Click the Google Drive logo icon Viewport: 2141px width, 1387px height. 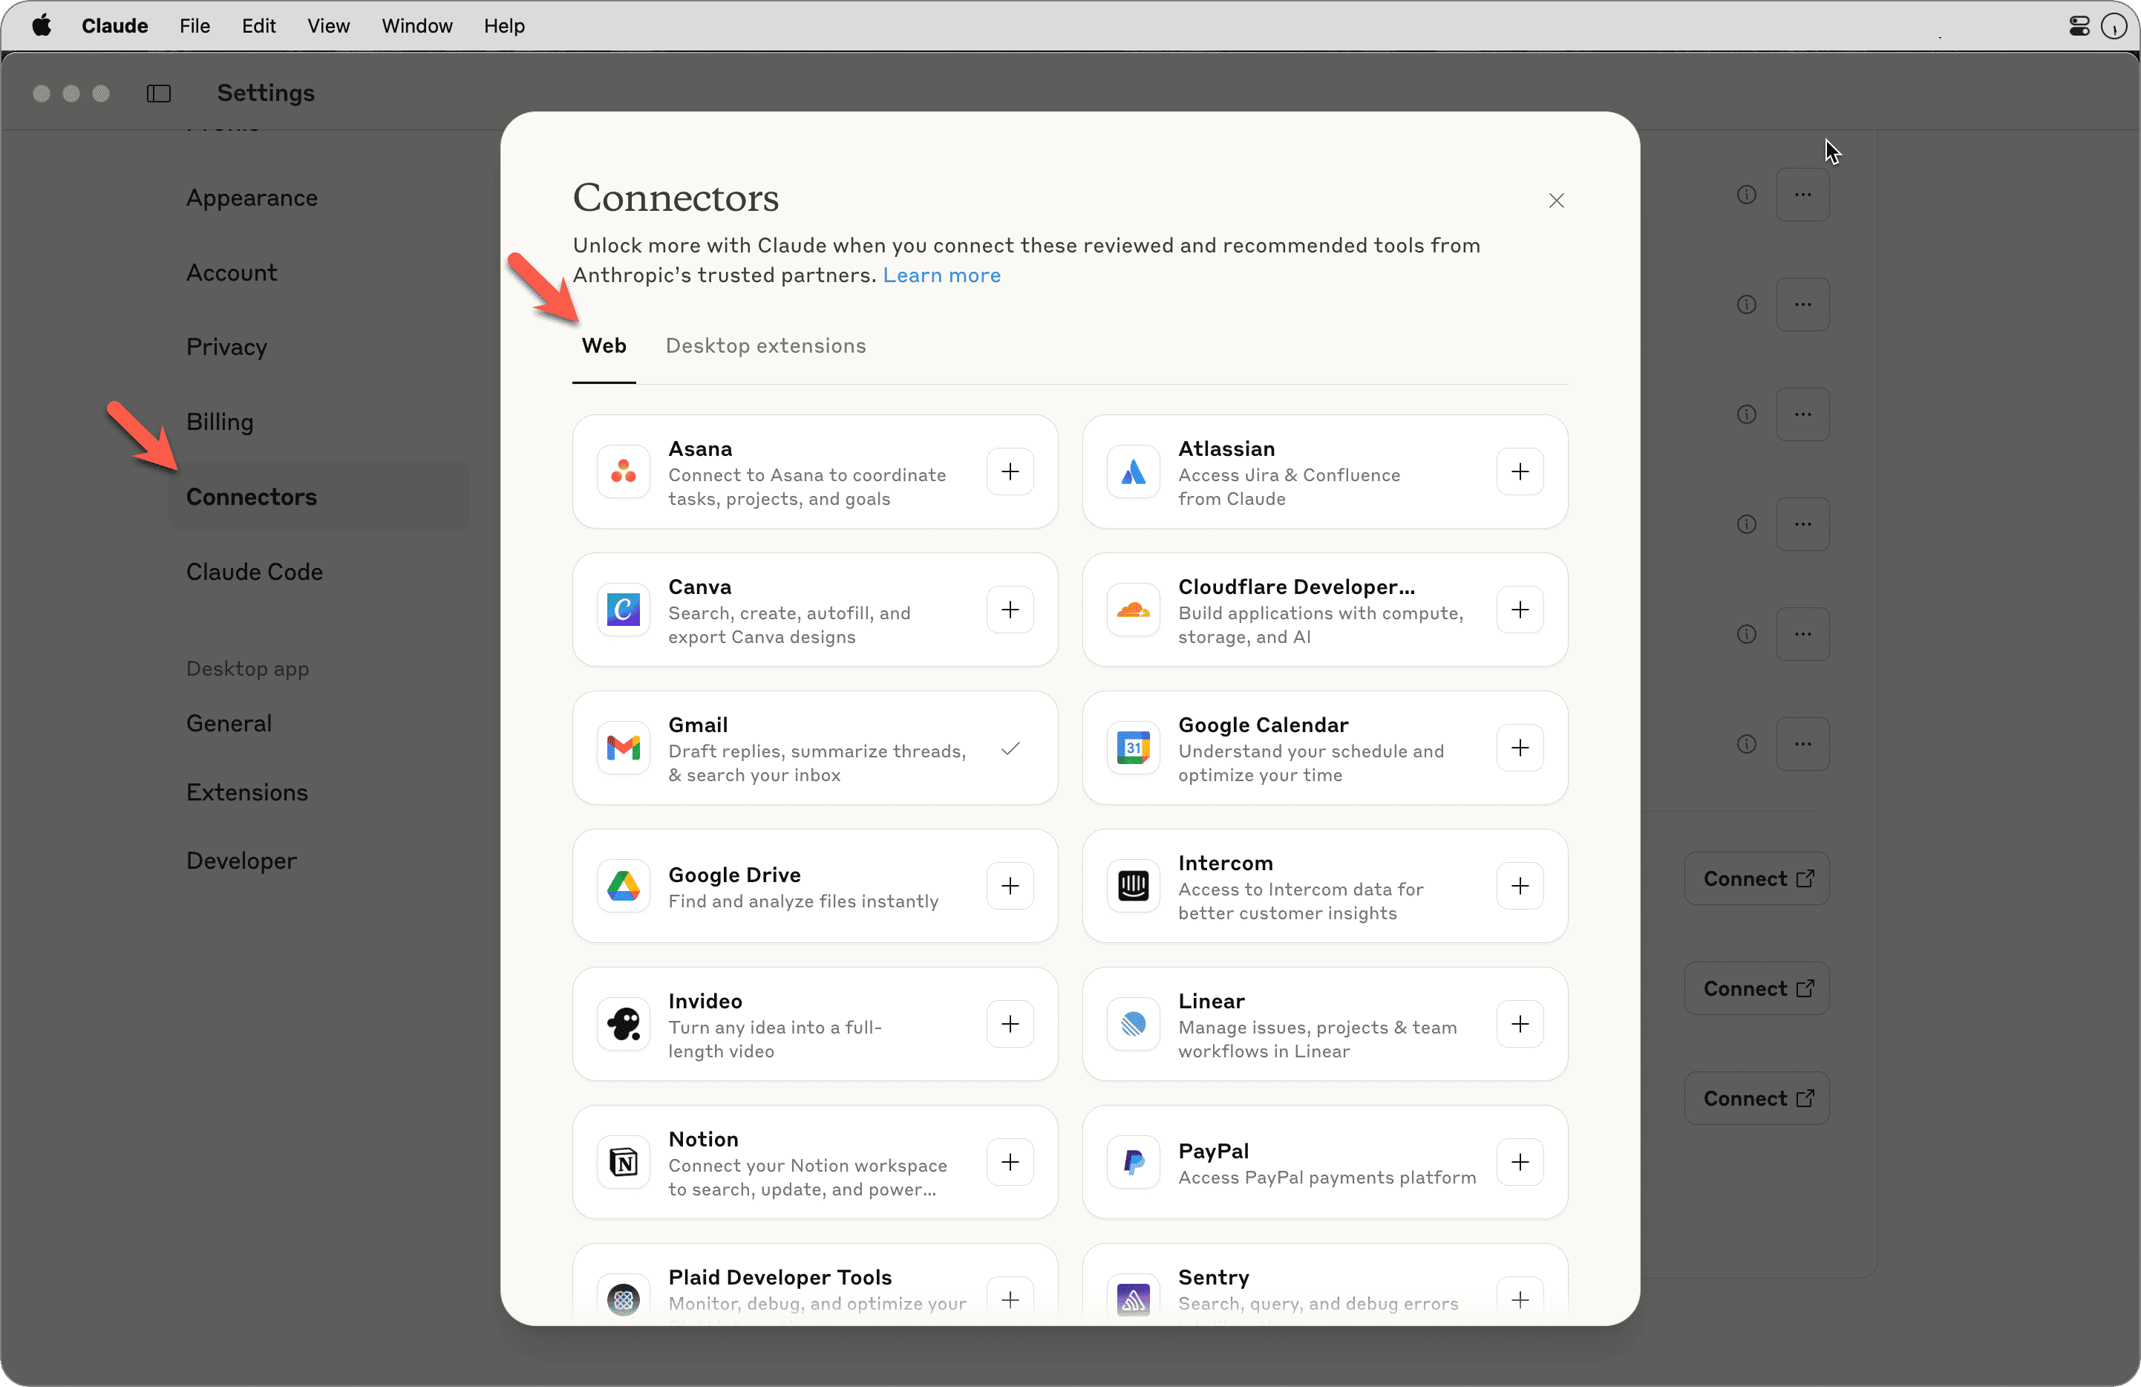tap(623, 886)
